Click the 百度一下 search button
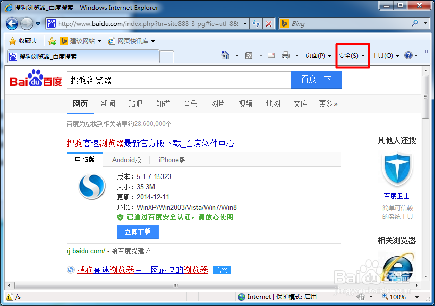This screenshot has width=435, height=306. (x=316, y=80)
